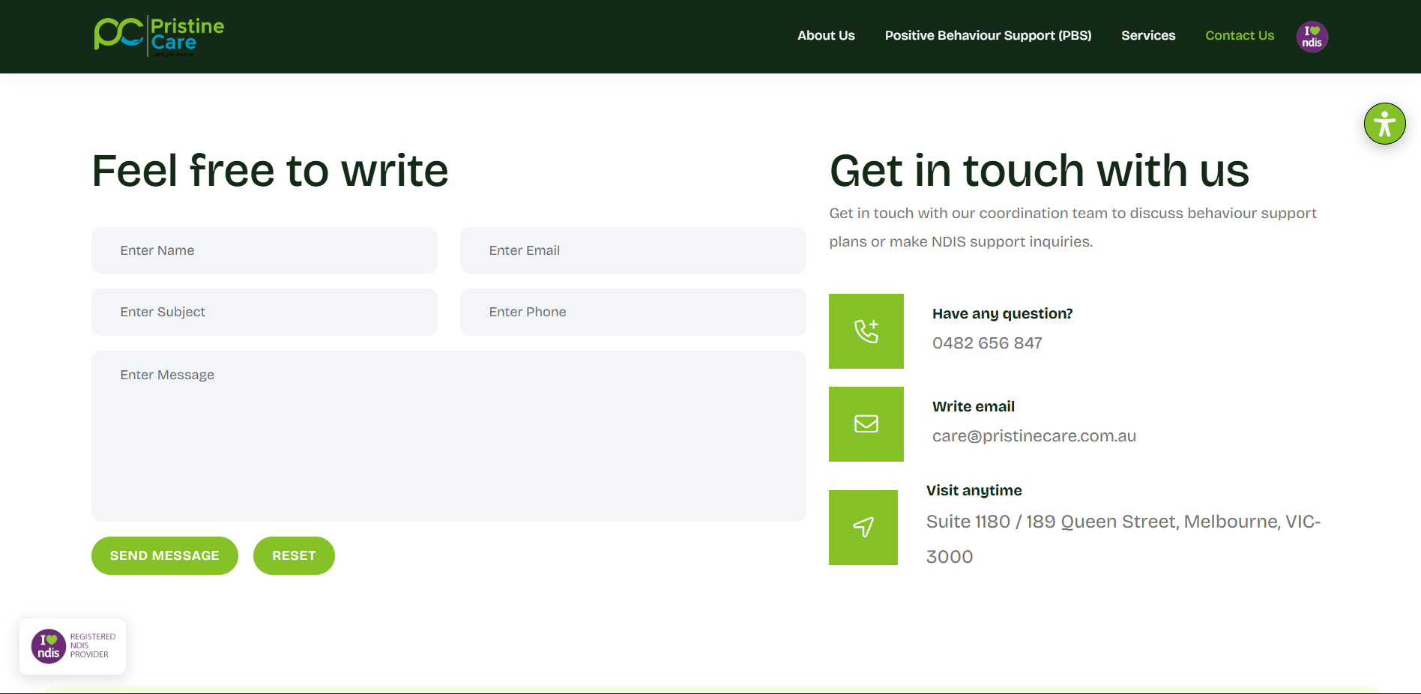Screen dimensions: 1421x694
Task: Email care@pristinecare.com.au link
Action: pyautogui.click(x=1034, y=435)
